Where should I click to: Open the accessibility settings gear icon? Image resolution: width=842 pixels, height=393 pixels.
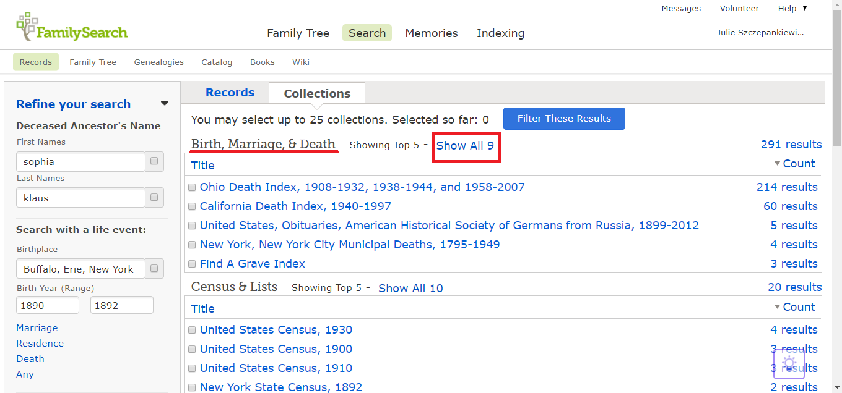point(789,365)
